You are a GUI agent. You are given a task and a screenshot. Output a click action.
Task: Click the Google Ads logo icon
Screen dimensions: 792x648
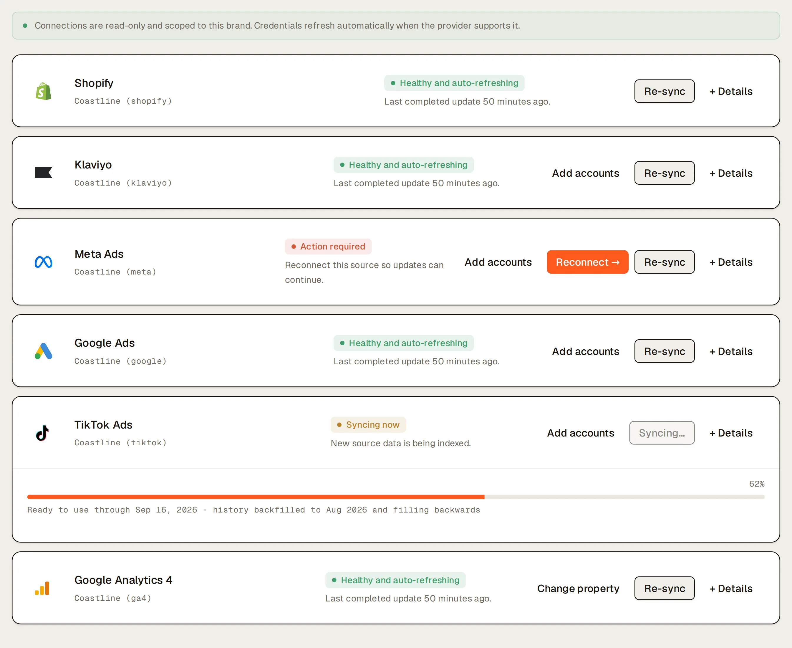coord(43,351)
